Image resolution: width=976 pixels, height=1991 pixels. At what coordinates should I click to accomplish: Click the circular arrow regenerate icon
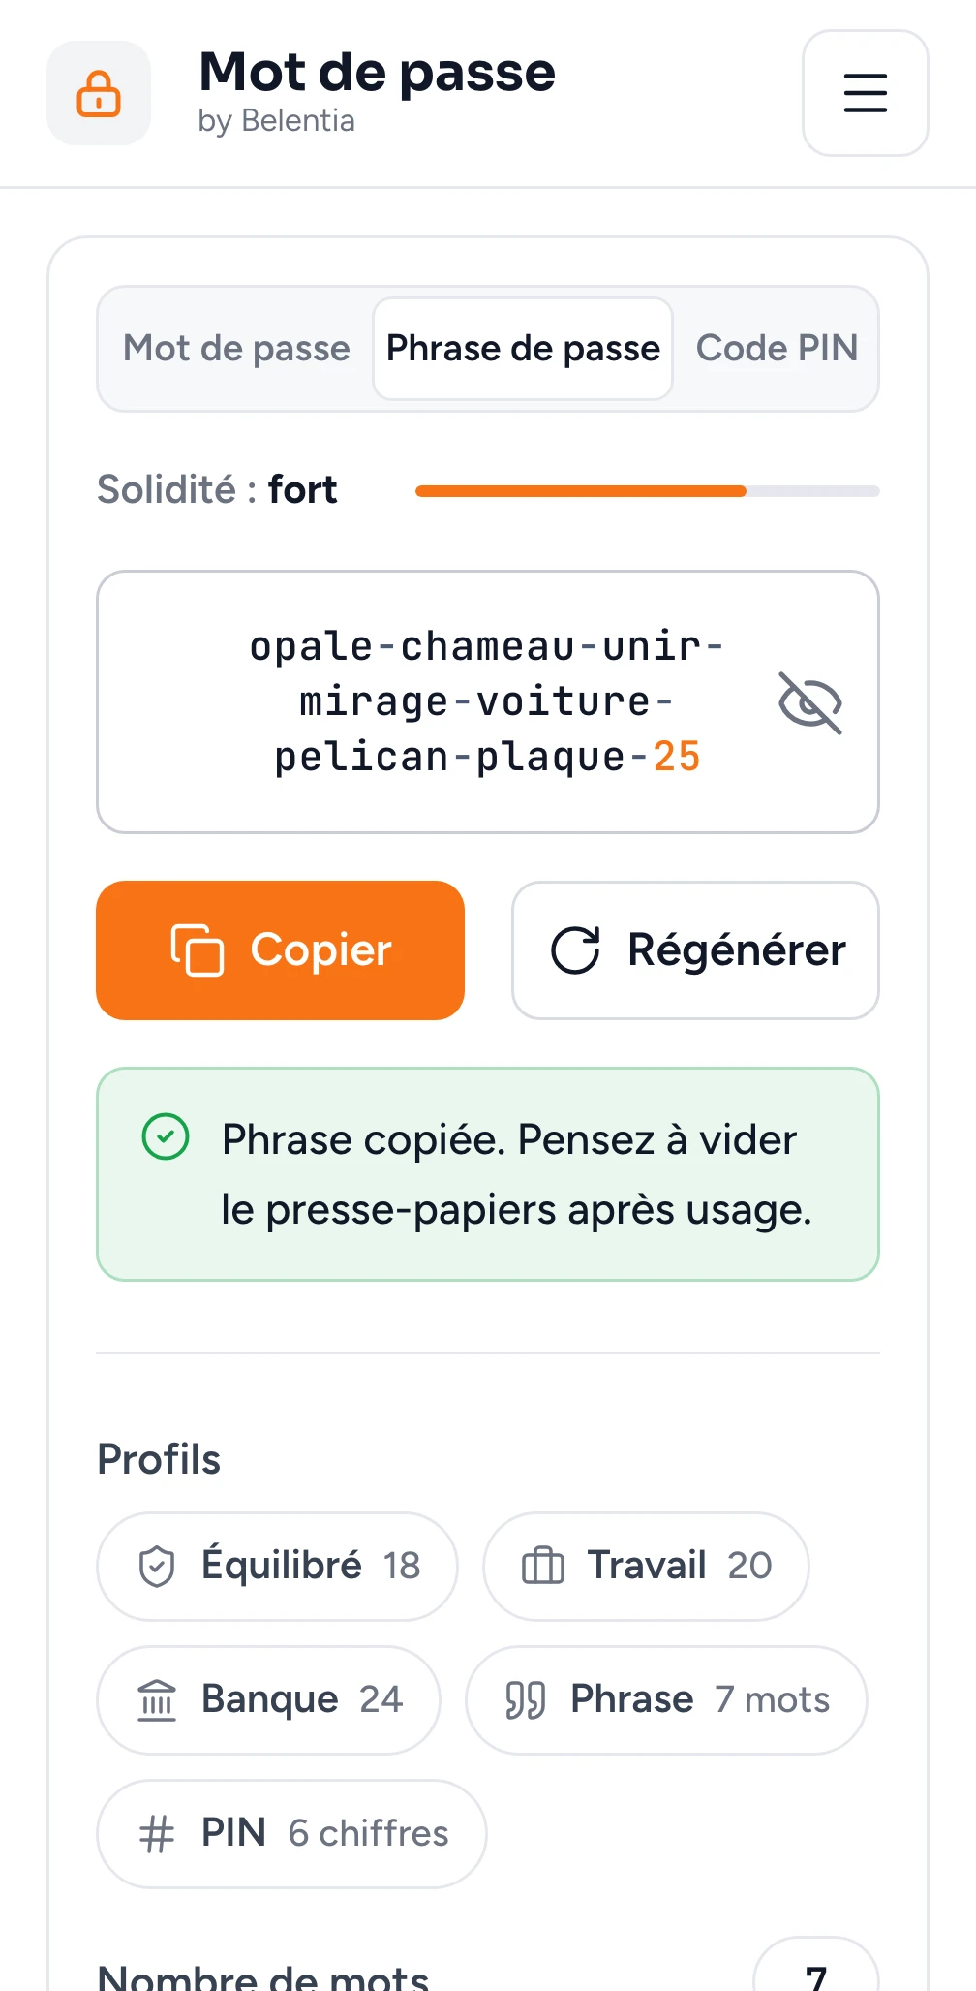point(576,949)
